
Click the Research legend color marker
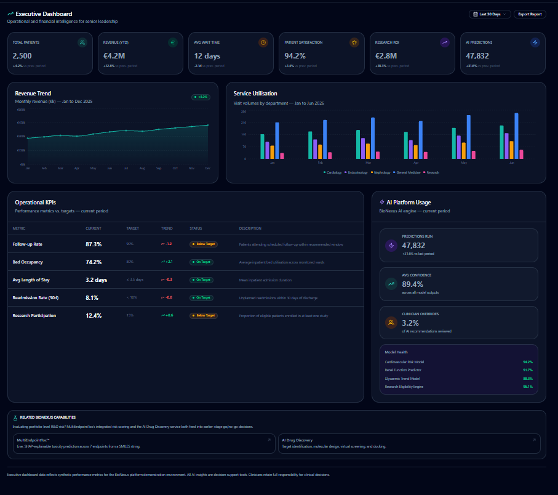424,172
